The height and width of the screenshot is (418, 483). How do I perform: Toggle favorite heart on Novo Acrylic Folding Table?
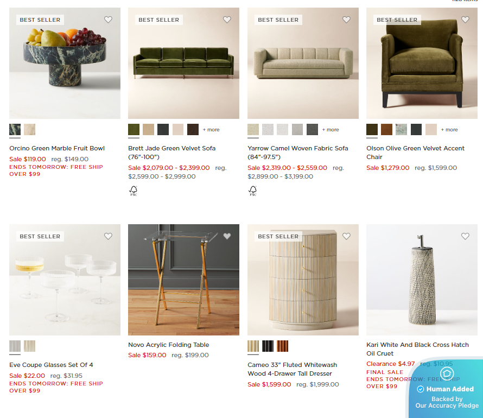click(x=227, y=236)
